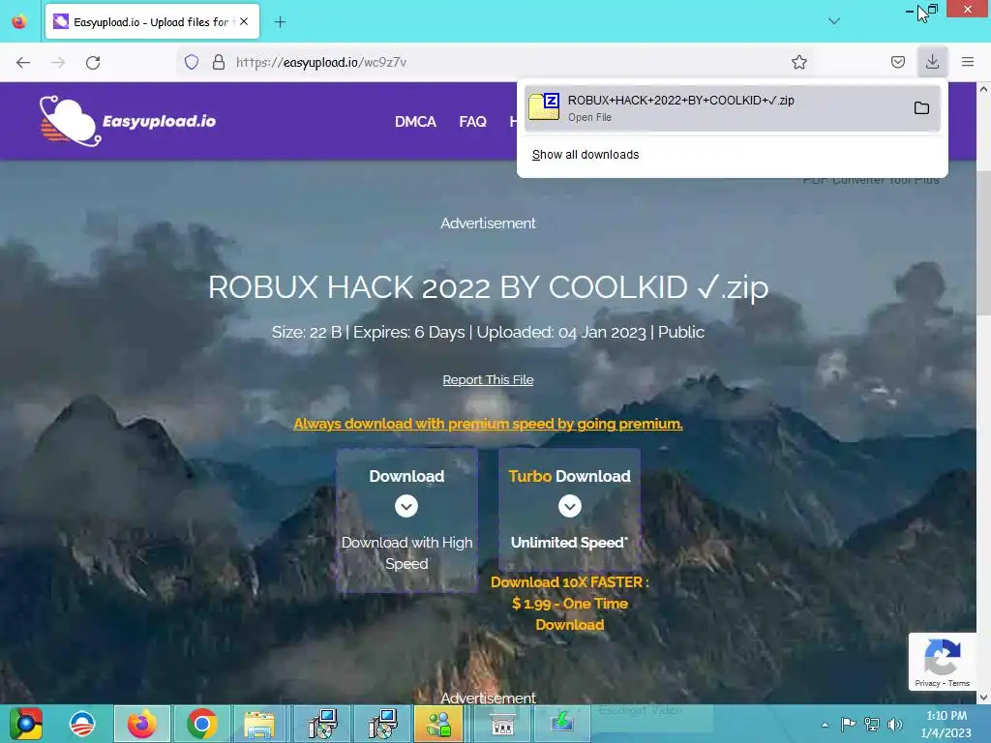
Task: Open the Obama logo taskbar app
Action: pos(82,724)
